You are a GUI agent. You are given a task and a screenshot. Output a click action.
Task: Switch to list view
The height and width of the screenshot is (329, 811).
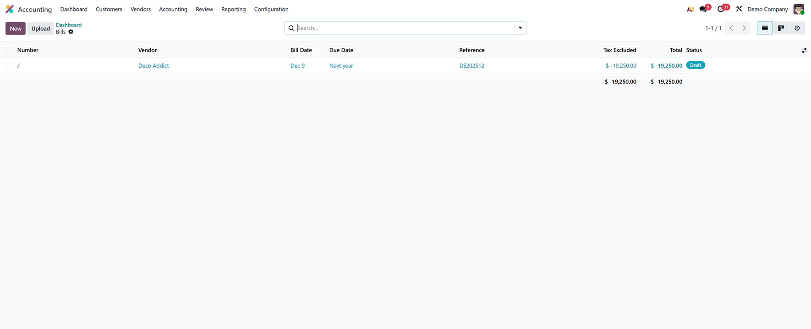765,28
